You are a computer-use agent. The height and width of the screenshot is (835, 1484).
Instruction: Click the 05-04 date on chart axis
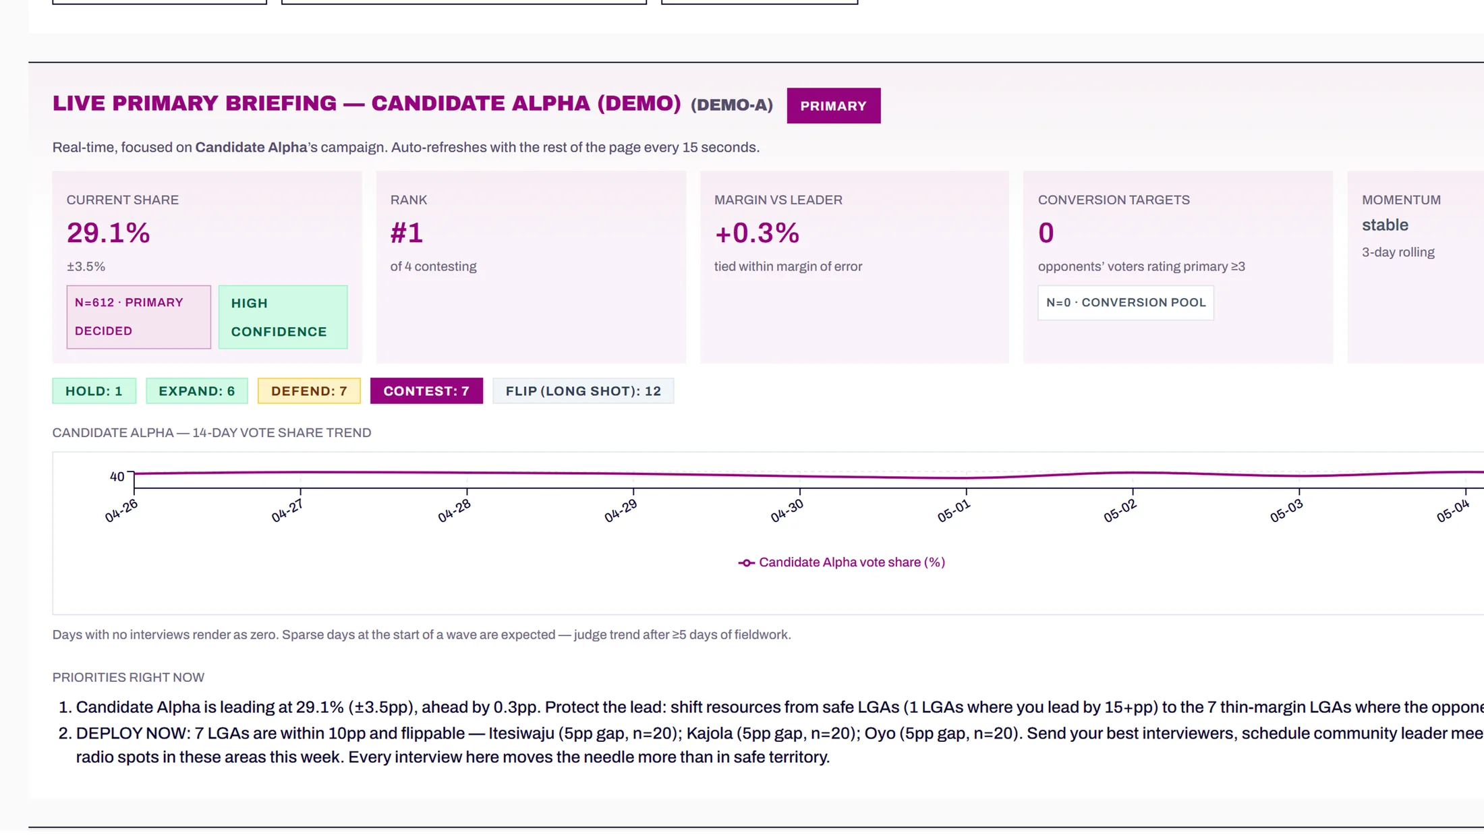click(x=1454, y=511)
